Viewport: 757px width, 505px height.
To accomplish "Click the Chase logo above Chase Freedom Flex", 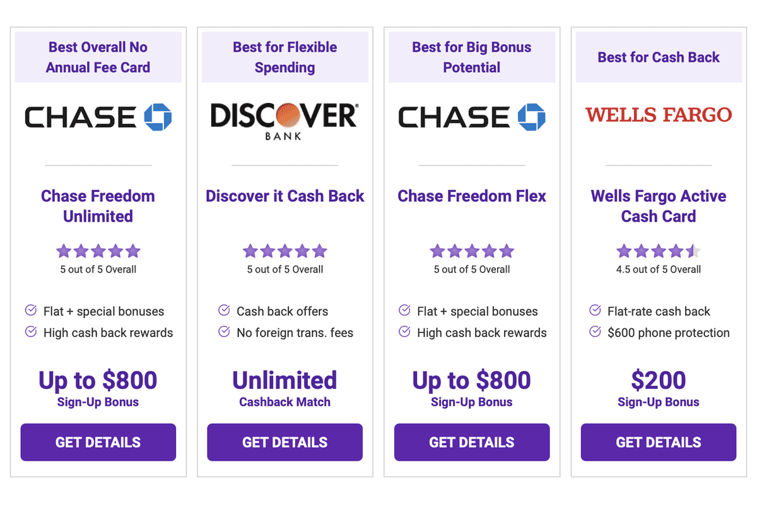I will (471, 117).
